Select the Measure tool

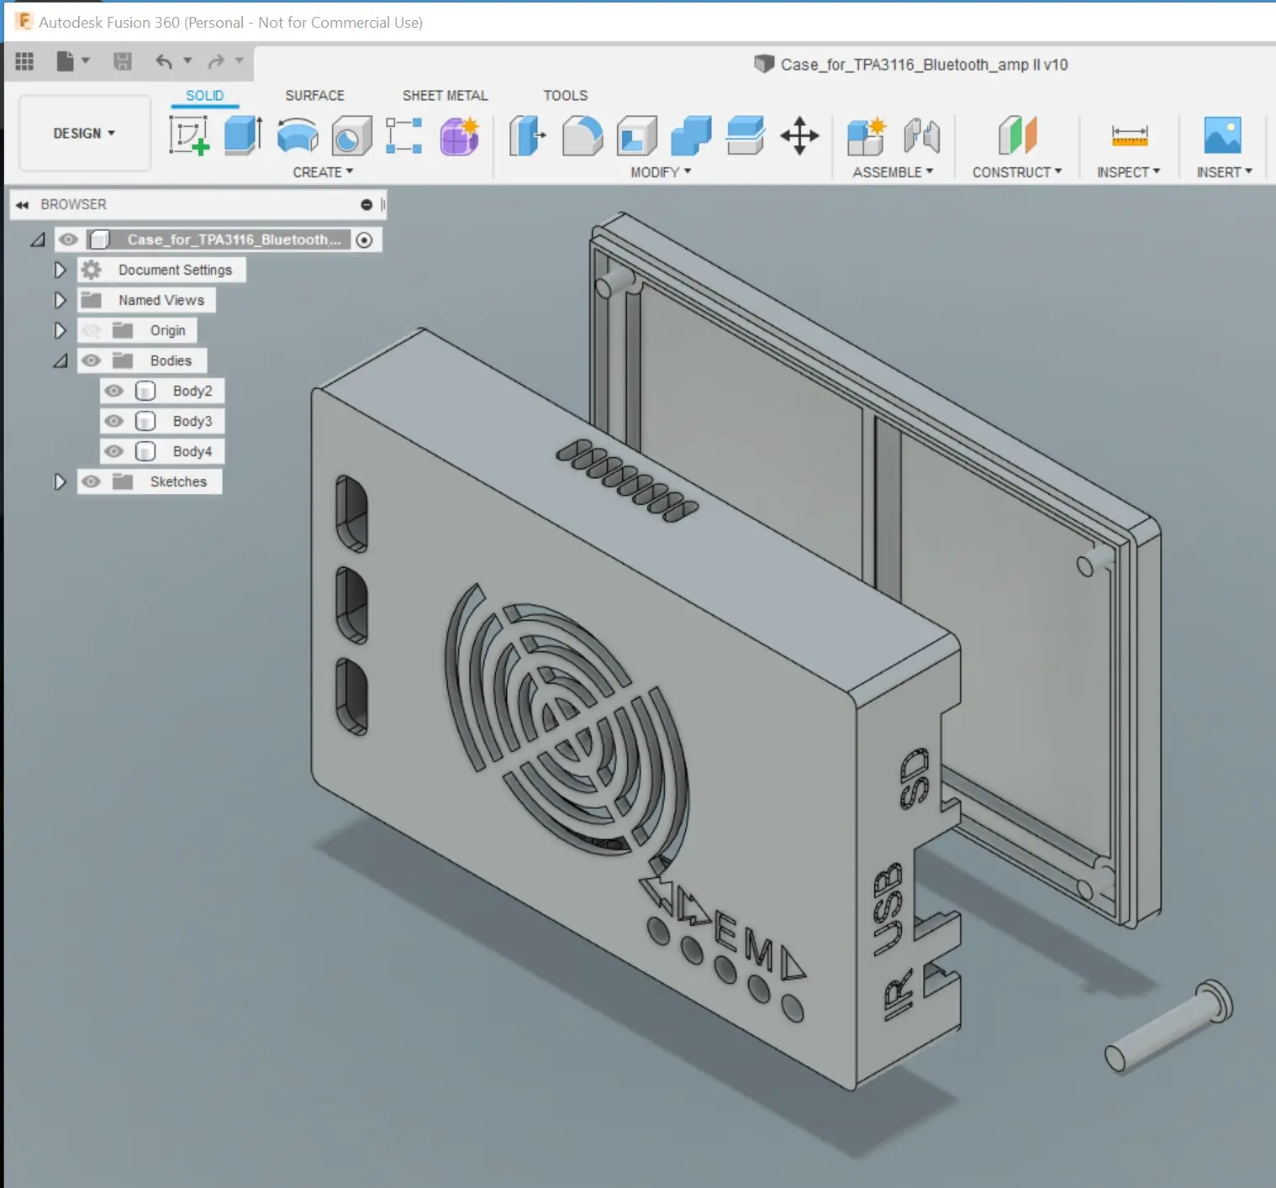[1129, 135]
